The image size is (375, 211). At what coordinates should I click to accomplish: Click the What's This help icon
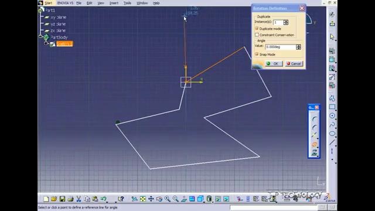tap(121, 199)
